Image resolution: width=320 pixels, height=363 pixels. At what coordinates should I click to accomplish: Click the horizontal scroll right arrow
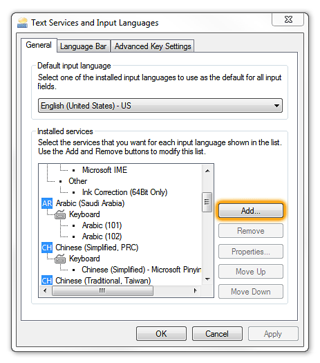[196, 290]
